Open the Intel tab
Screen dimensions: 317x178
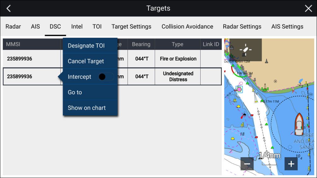coord(77,26)
